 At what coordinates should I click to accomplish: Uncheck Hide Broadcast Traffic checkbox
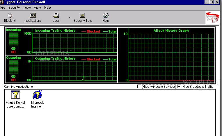(x=179, y=86)
